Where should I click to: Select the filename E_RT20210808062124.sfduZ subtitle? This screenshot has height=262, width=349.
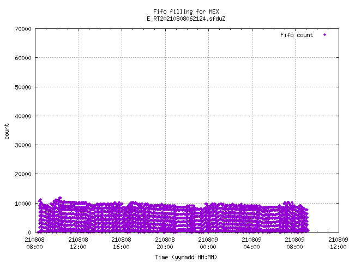(186, 19)
